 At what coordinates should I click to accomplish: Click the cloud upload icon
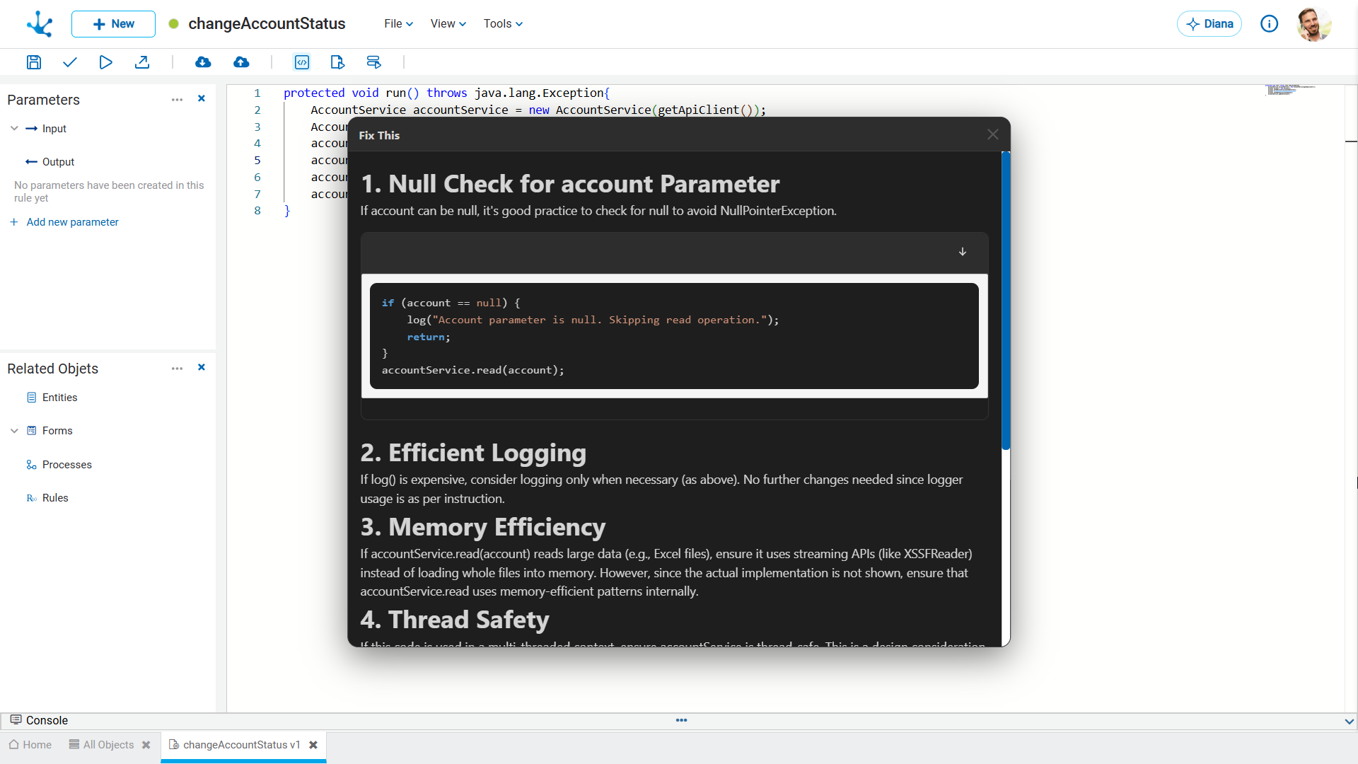(241, 62)
